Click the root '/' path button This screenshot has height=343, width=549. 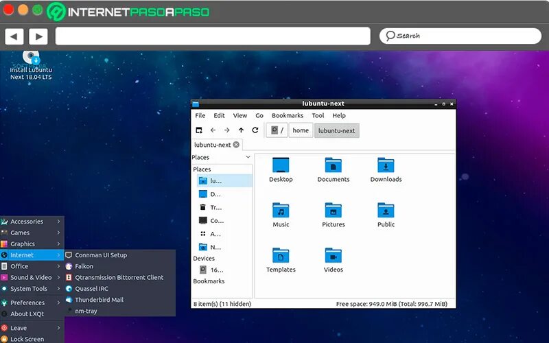pos(277,130)
